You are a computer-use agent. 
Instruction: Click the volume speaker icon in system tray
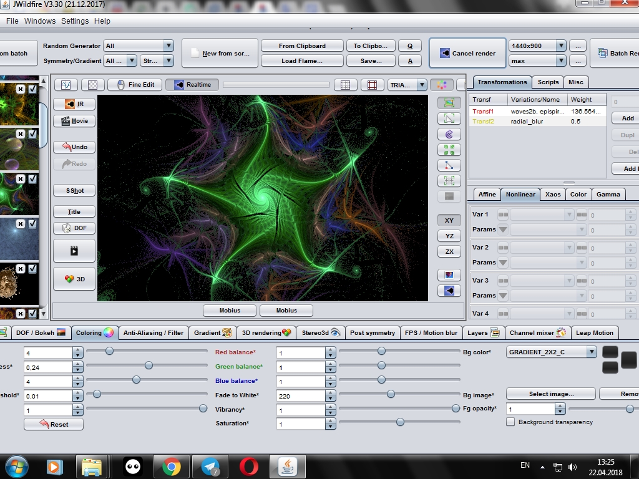(x=573, y=467)
